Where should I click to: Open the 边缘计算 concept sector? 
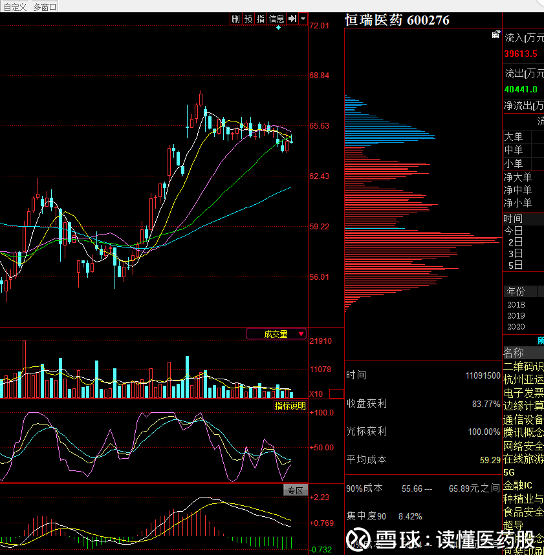point(523,406)
